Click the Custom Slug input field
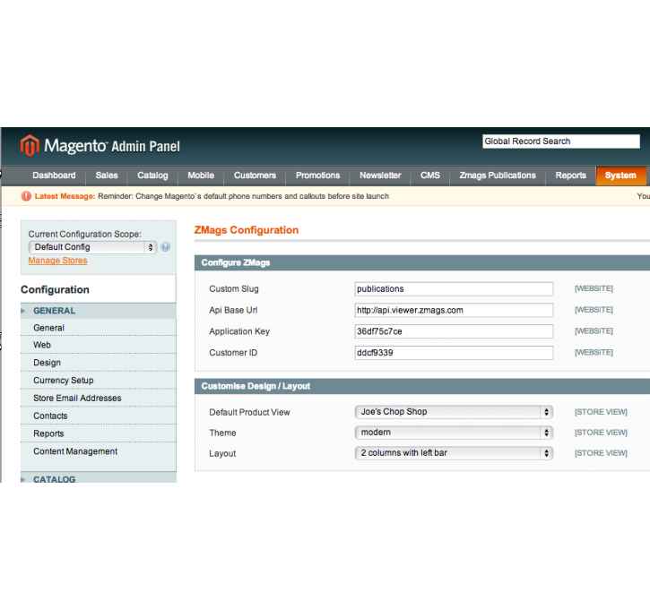 [454, 289]
